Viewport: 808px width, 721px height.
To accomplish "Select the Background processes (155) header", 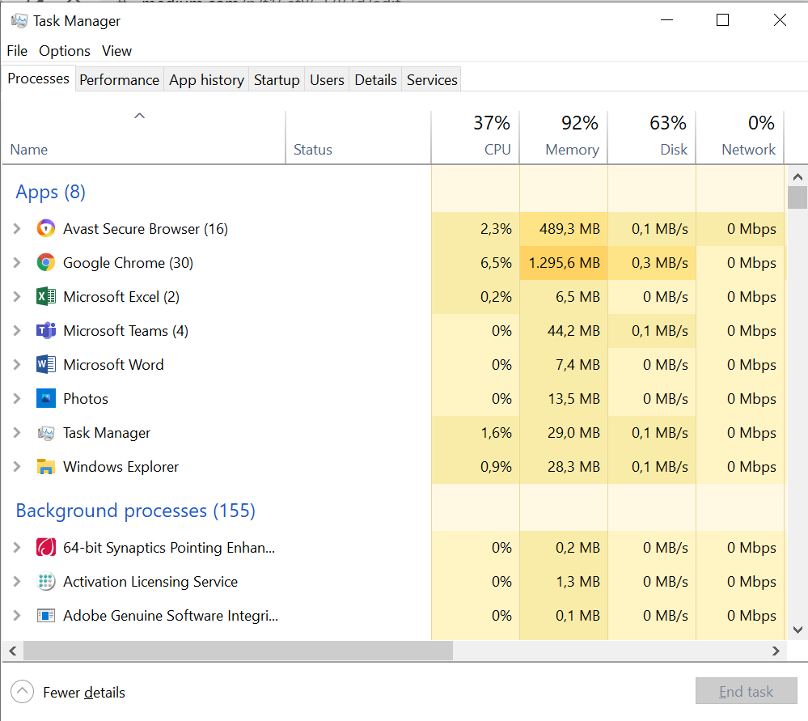I will click(136, 511).
